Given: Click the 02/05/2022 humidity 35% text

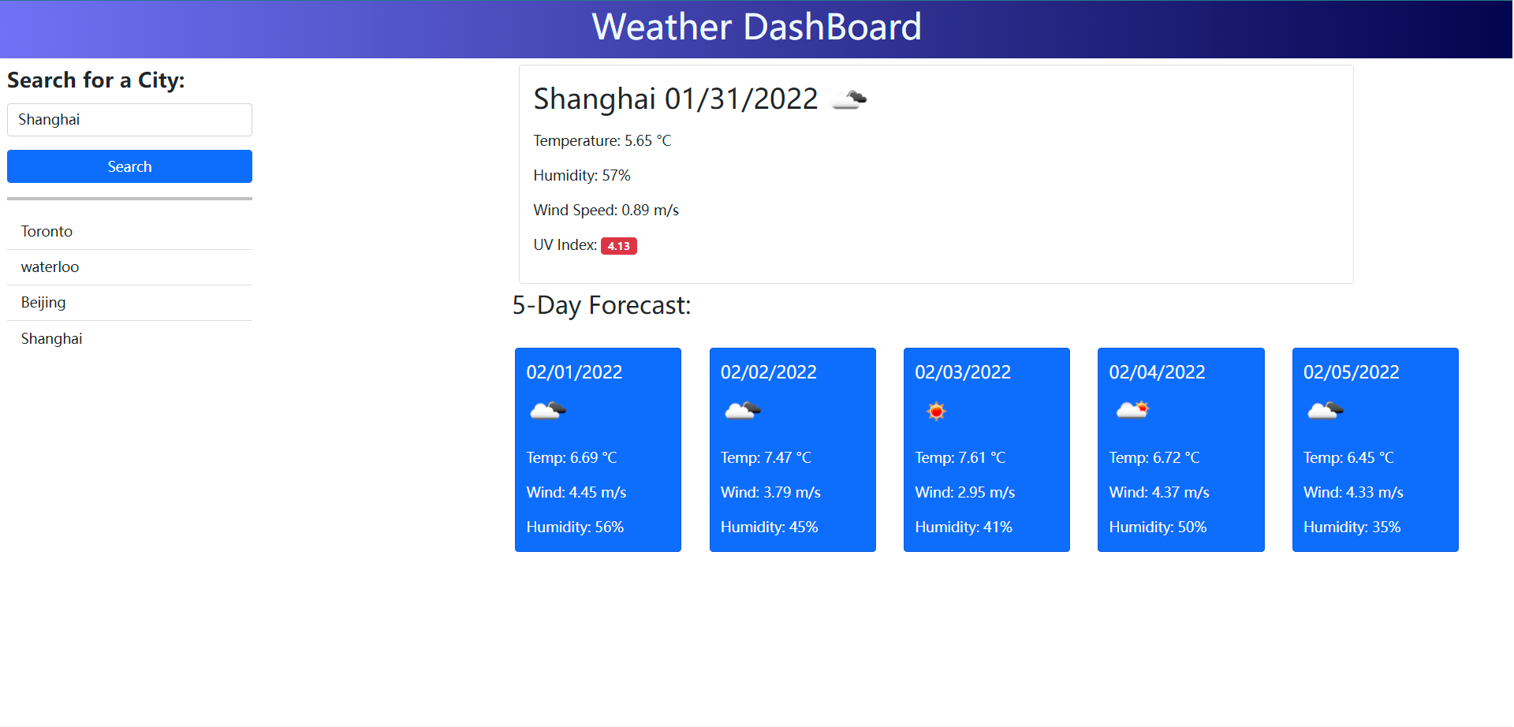Looking at the screenshot, I should 1352,528.
